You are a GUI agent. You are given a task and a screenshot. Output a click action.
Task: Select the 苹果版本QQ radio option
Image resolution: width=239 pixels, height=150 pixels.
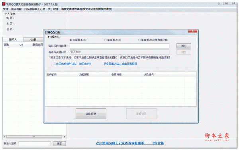coord(113,40)
